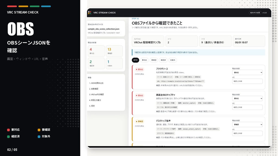Click the memo field for ブラウザソース
The height and width of the screenshot is (156, 278).
(247, 81)
